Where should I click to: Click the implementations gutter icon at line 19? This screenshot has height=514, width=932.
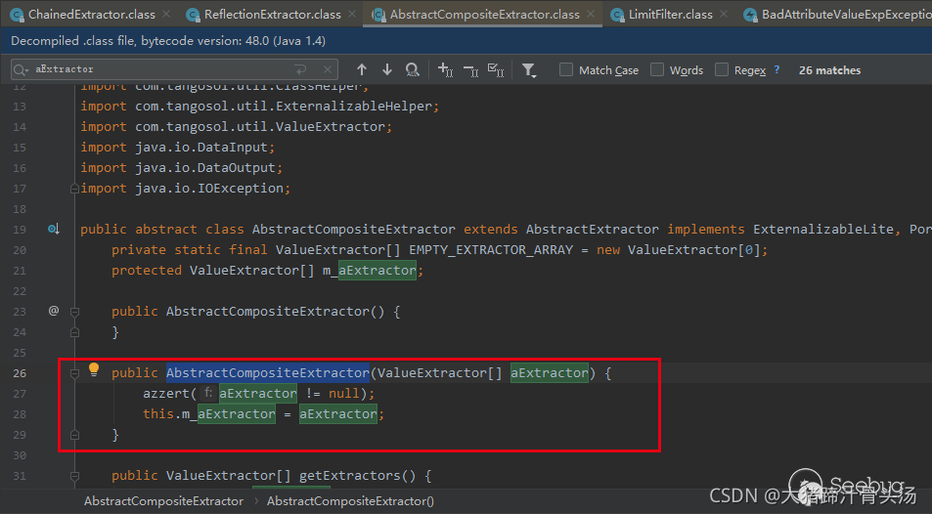tap(54, 230)
